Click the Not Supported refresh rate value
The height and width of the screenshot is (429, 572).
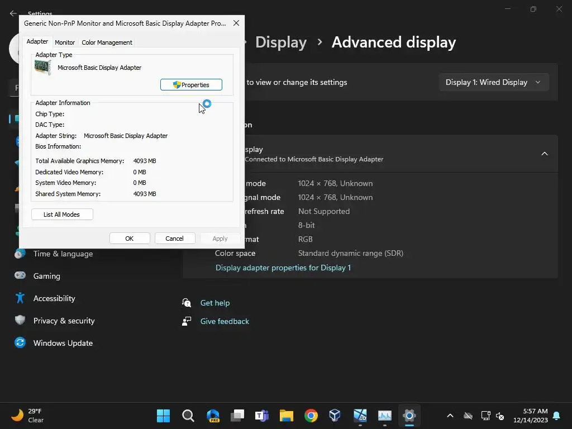pos(324,211)
